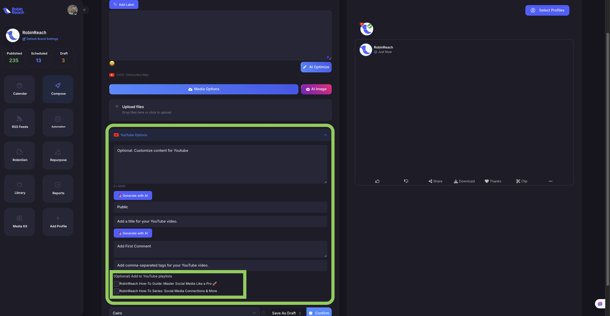View Published posts count card

[14, 57]
